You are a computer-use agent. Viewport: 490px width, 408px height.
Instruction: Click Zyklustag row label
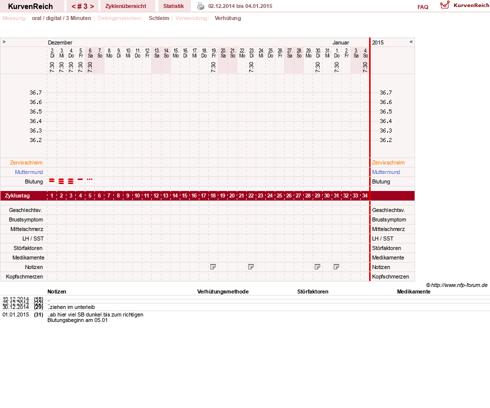17,195
